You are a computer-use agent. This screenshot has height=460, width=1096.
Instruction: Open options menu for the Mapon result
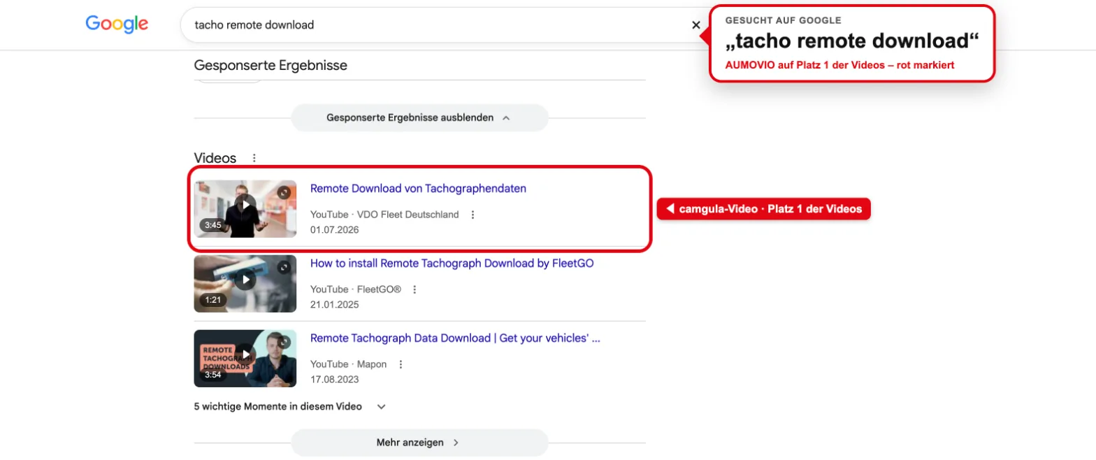(401, 364)
